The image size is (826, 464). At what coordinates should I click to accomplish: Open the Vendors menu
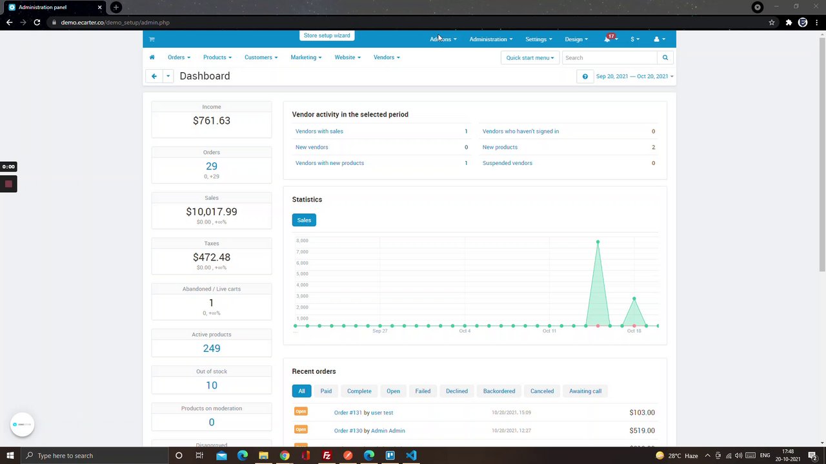coord(387,57)
